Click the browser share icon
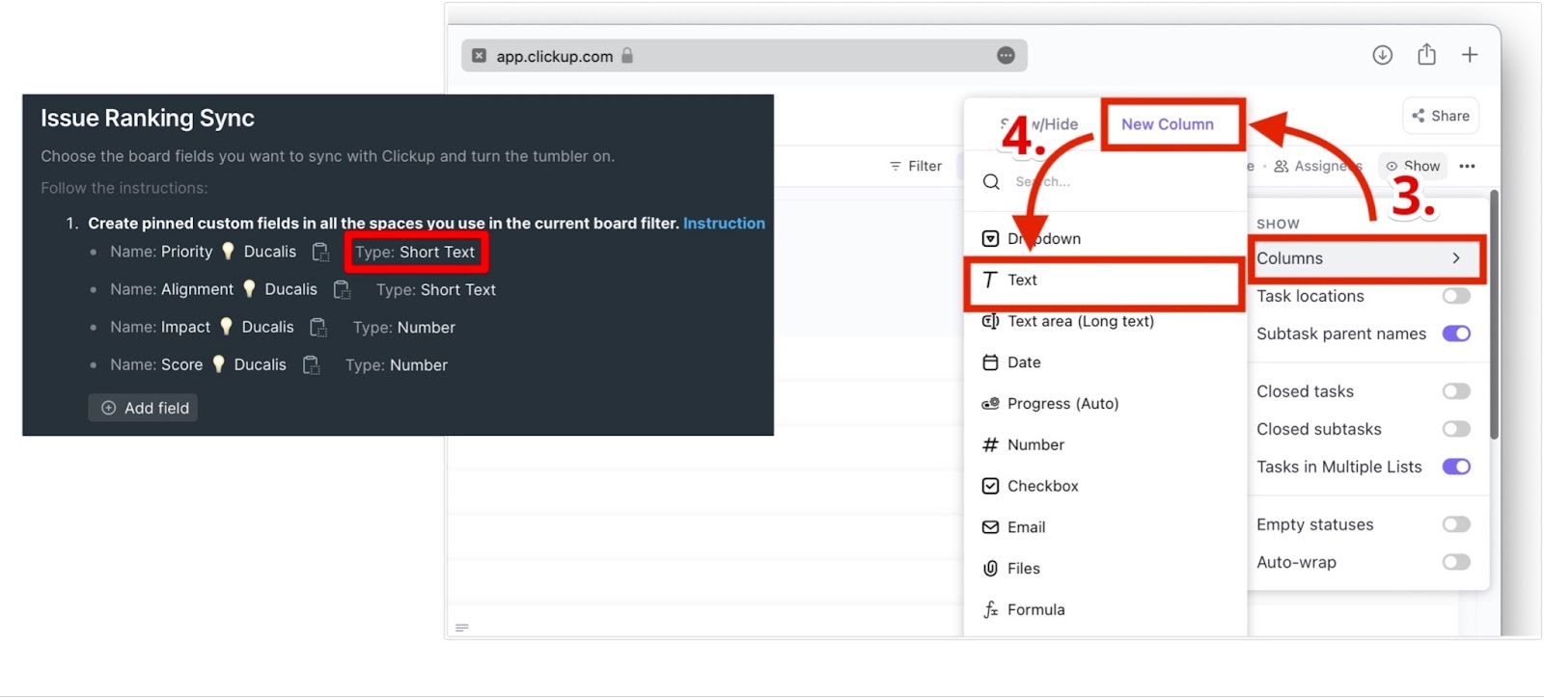The height and width of the screenshot is (697, 1544). pos(1426,54)
